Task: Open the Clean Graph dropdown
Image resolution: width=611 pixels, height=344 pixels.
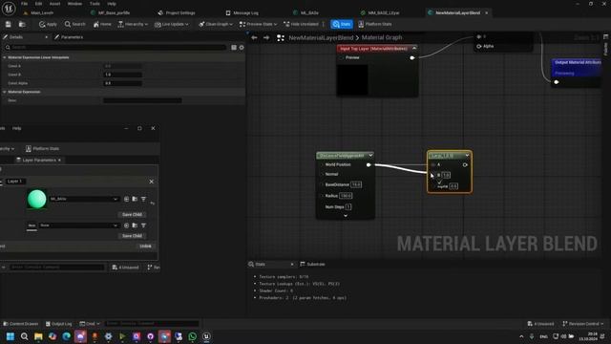Action: [216, 24]
